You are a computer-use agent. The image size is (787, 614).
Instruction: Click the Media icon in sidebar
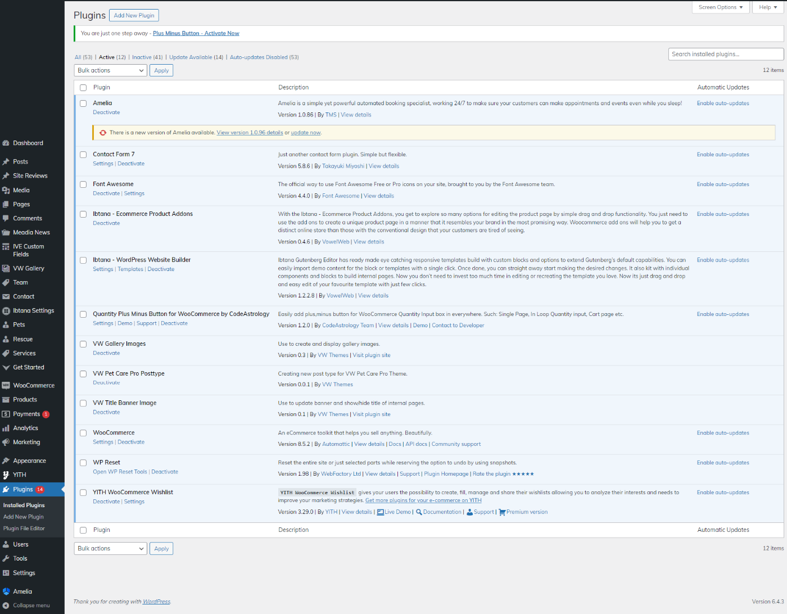(x=6, y=190)
